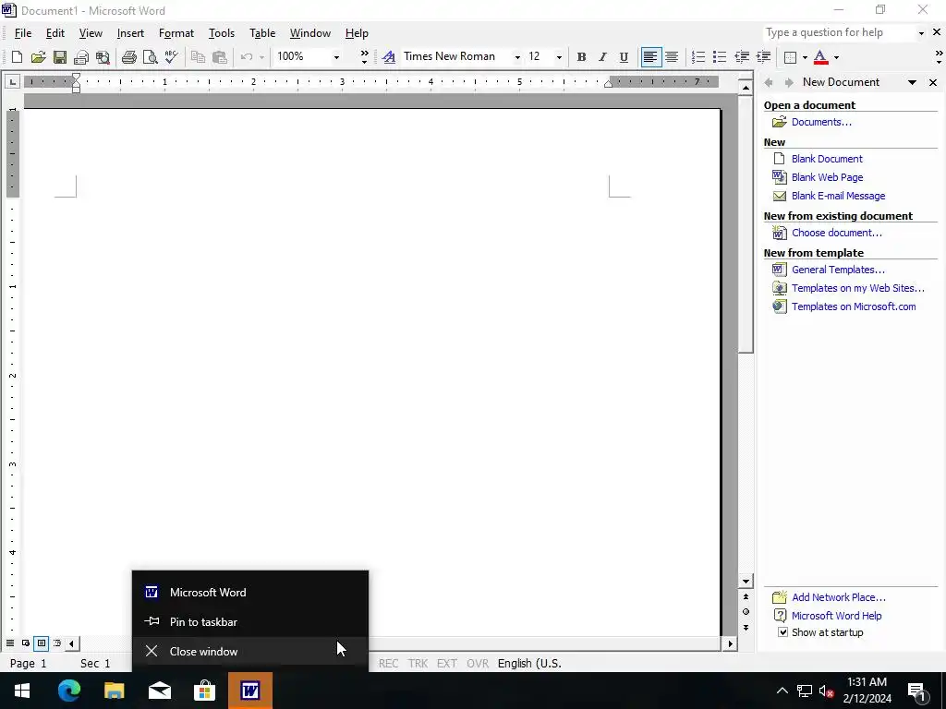Viewport: 946px width, 709px height.
Task: Apply Outside Border button
Action: tap(790, 57)
